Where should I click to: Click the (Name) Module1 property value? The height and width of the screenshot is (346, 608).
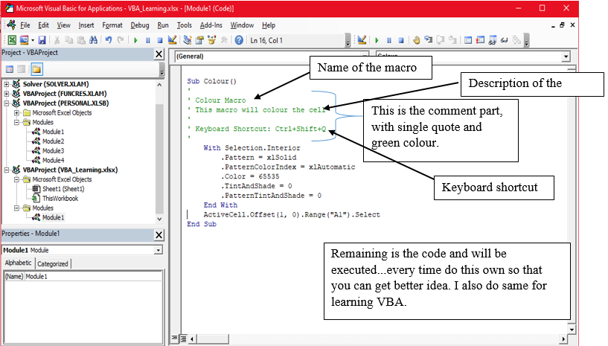(x=93, y=277)
